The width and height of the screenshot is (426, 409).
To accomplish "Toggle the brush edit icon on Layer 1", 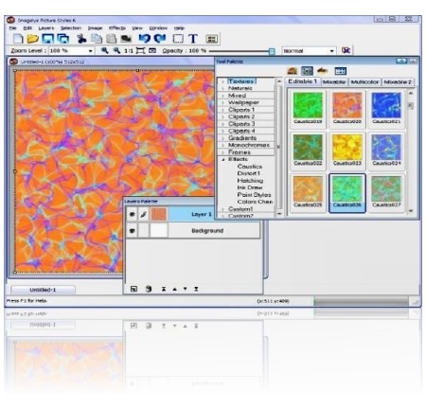I will 144,214.
